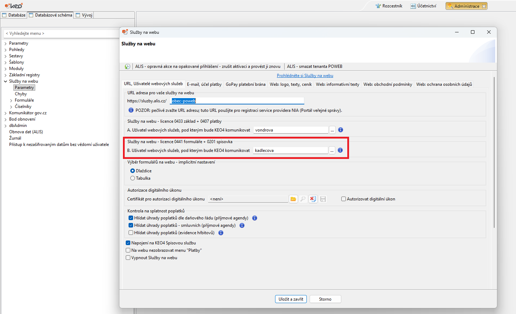The image size is (516, 314).
Task: Remove the certificate using the red X document icon
Action: tap(313, 199)
